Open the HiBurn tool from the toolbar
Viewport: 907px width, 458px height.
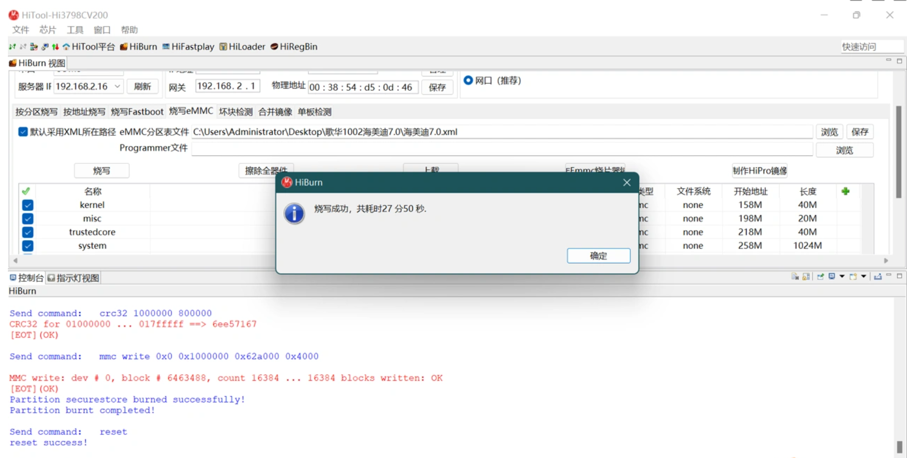139,47
